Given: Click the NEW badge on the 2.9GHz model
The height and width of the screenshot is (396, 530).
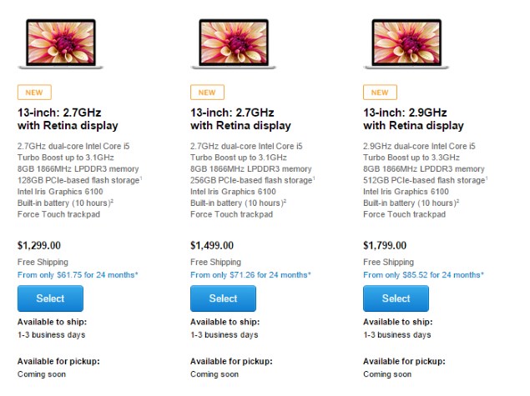Looking at the screenshot, I should [x=380, y=93].
